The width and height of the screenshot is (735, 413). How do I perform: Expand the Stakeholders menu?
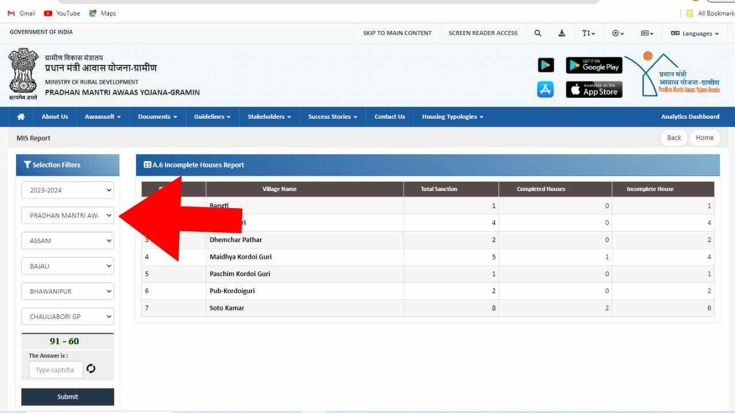(x=269, y=116)
